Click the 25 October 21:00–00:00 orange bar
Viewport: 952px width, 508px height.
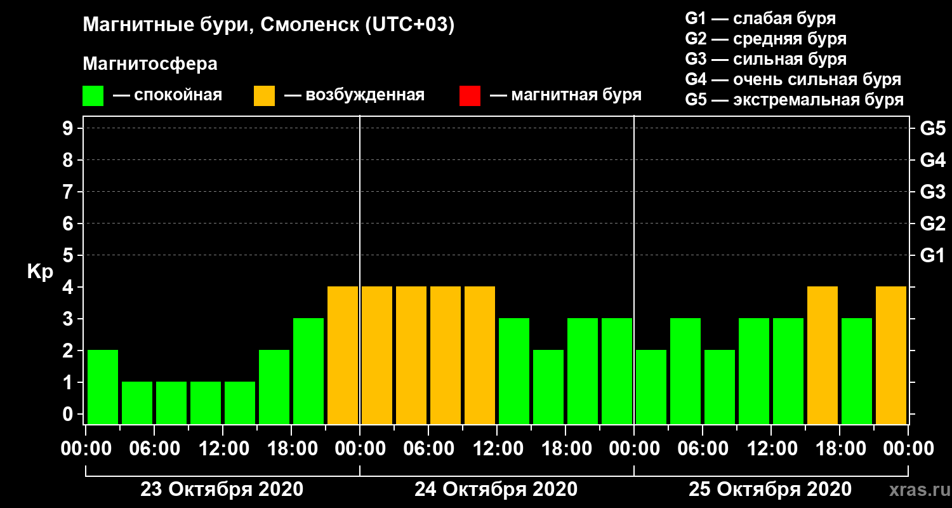[x=891, y=355]
